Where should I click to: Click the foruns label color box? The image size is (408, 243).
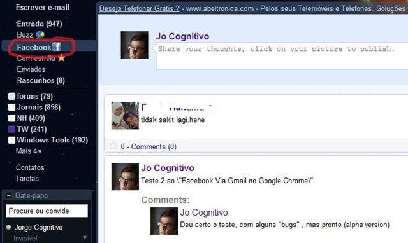(11, 96)
